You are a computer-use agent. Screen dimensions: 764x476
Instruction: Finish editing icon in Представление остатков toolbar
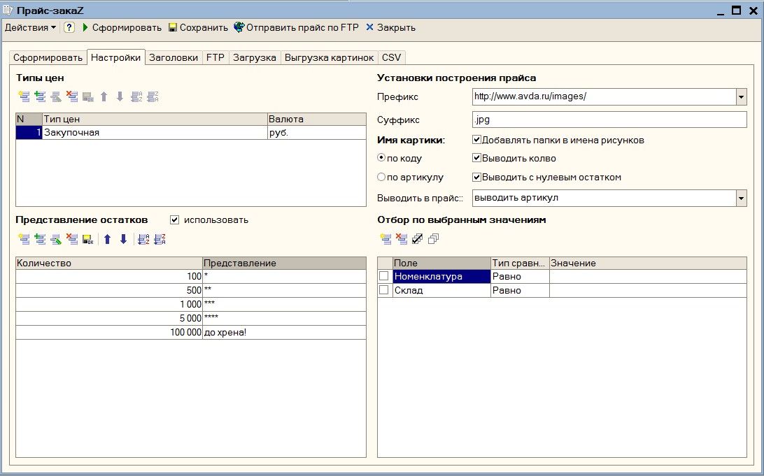click(87, 239)
